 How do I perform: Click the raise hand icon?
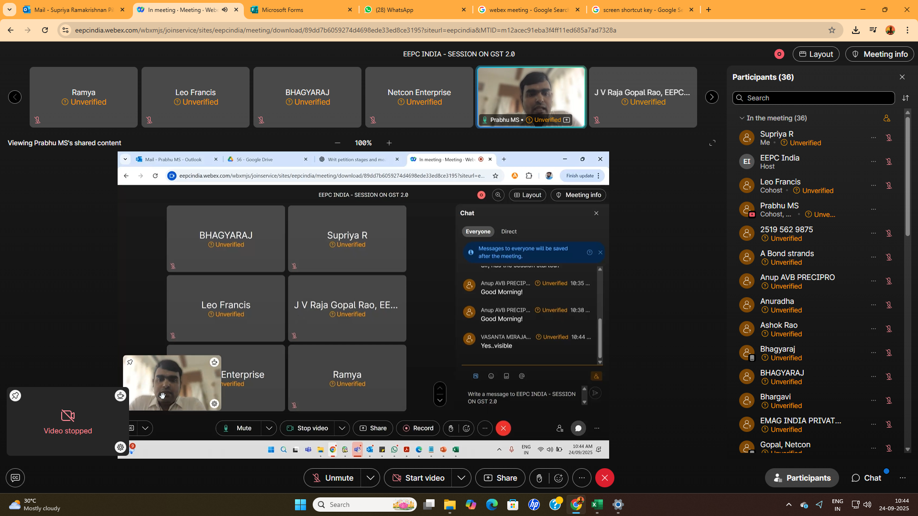539,478
